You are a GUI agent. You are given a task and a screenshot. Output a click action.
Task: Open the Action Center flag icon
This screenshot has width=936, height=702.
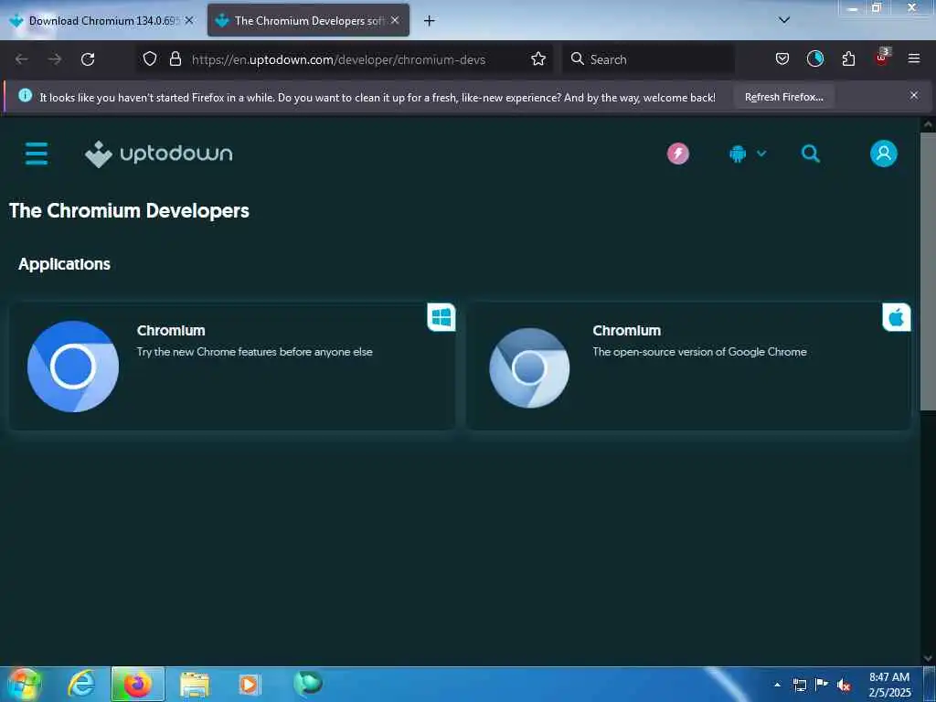pyautogui.click(x=822, y=684)
